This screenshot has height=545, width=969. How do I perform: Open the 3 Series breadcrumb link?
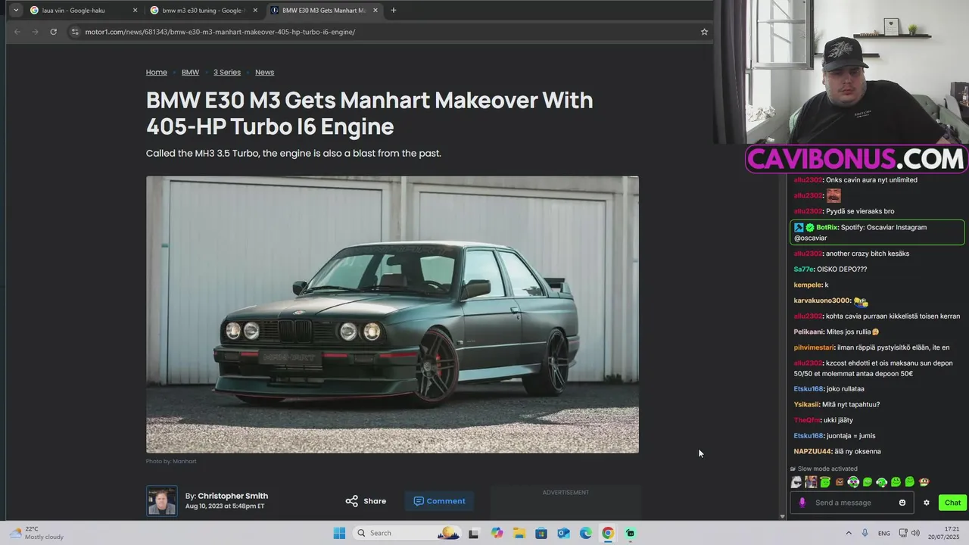tap(227, 72)
